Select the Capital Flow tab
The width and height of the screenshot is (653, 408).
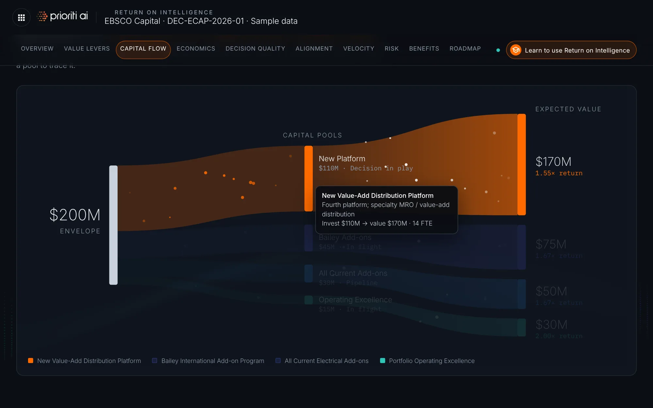[143, 50]
